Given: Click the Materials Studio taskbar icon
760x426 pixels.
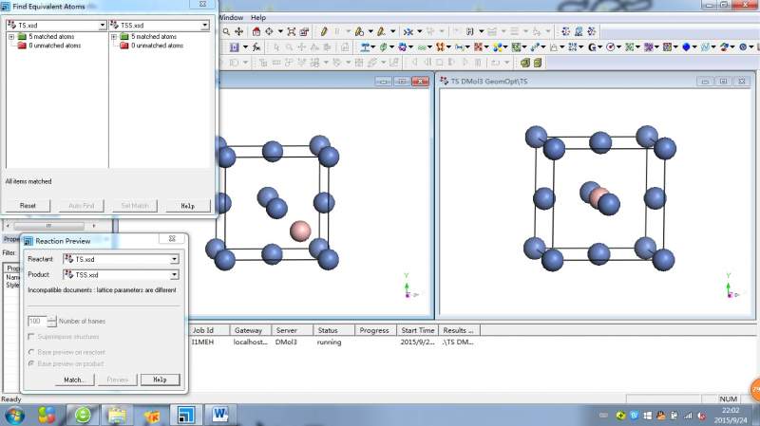Looking at the screenshot, I should coord(186,415).
